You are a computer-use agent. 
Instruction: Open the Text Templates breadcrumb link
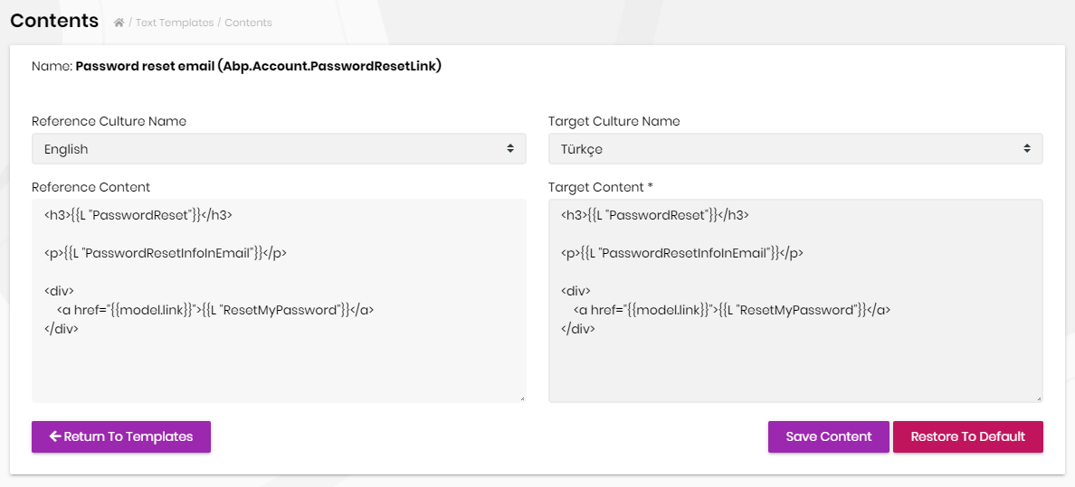pos(175,23)
